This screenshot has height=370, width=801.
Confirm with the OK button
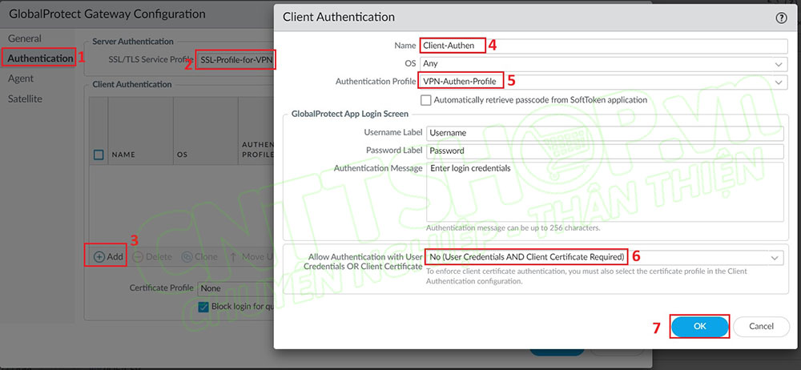tap(699, 326)
